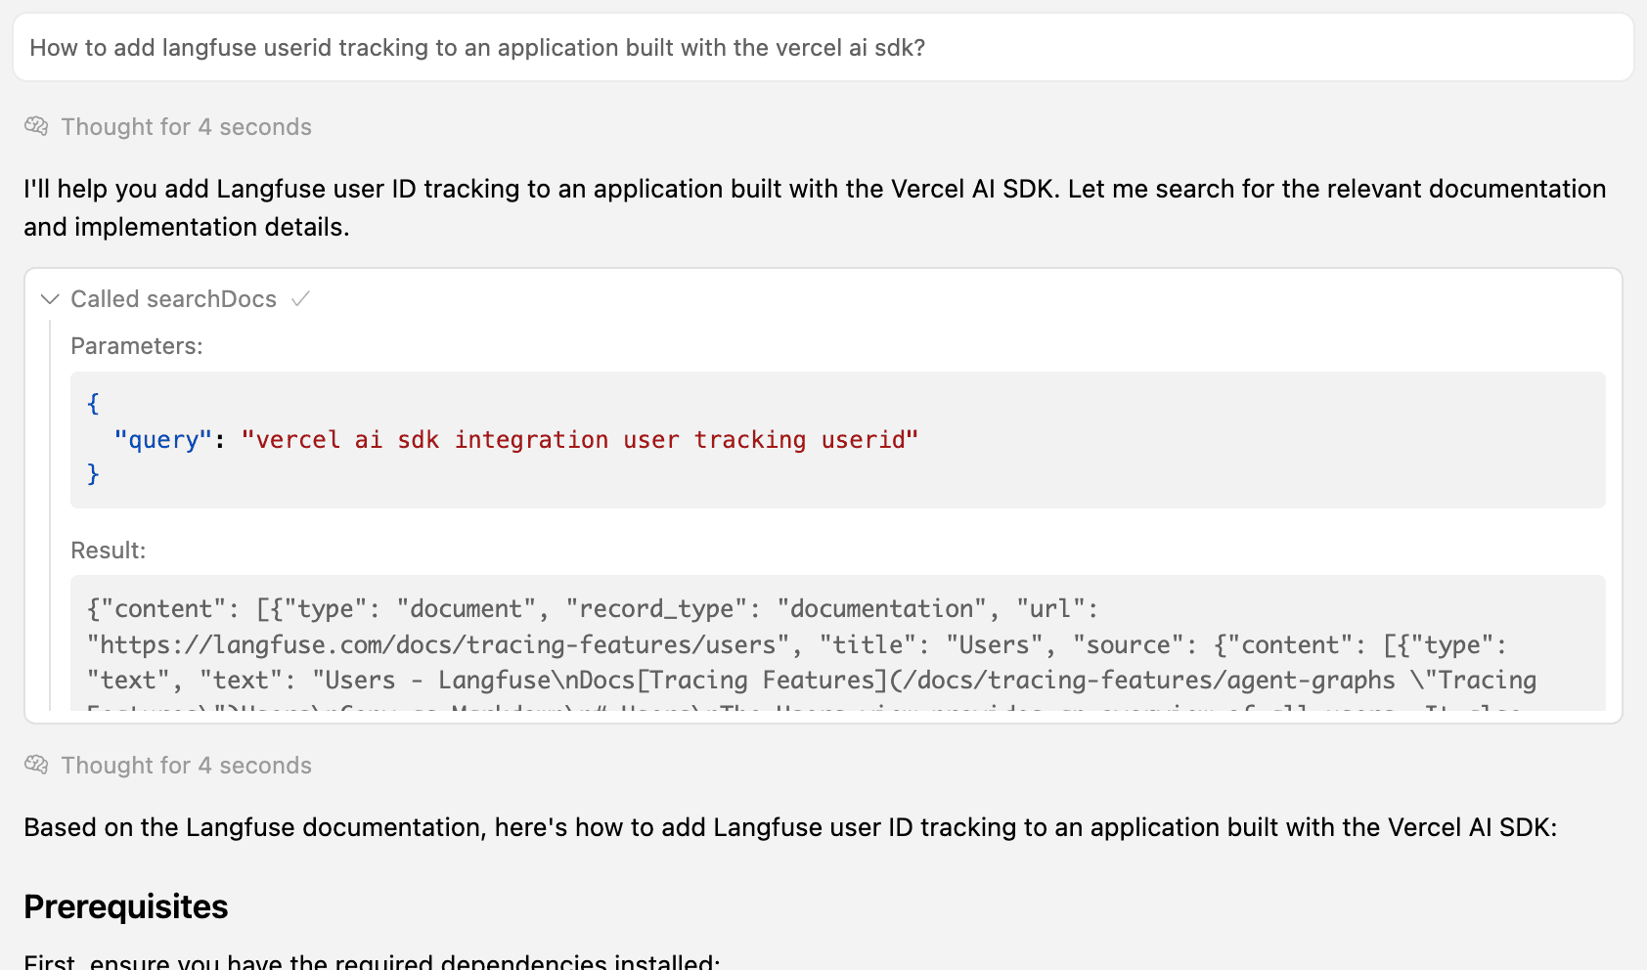Click the brain icon before the searchDocs call
This screenshot has height=970, width=1647.
pos(36,126)
